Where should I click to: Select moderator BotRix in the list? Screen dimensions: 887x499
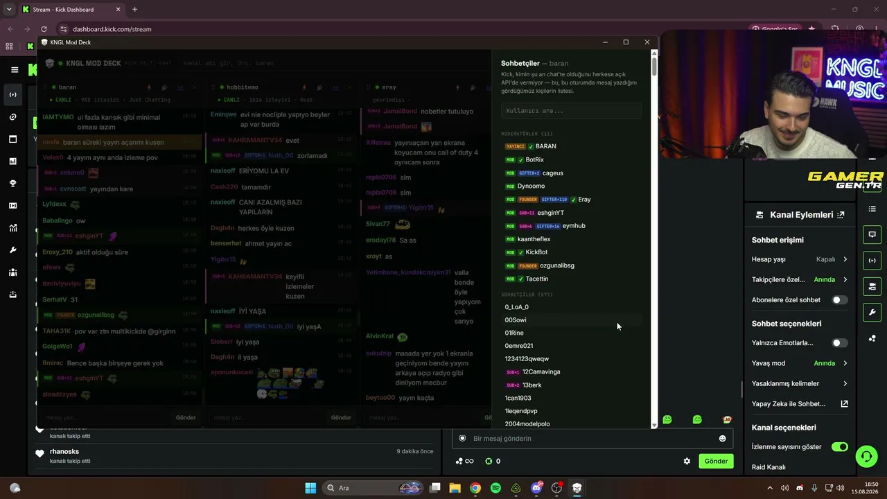click(x=534, y=159)
